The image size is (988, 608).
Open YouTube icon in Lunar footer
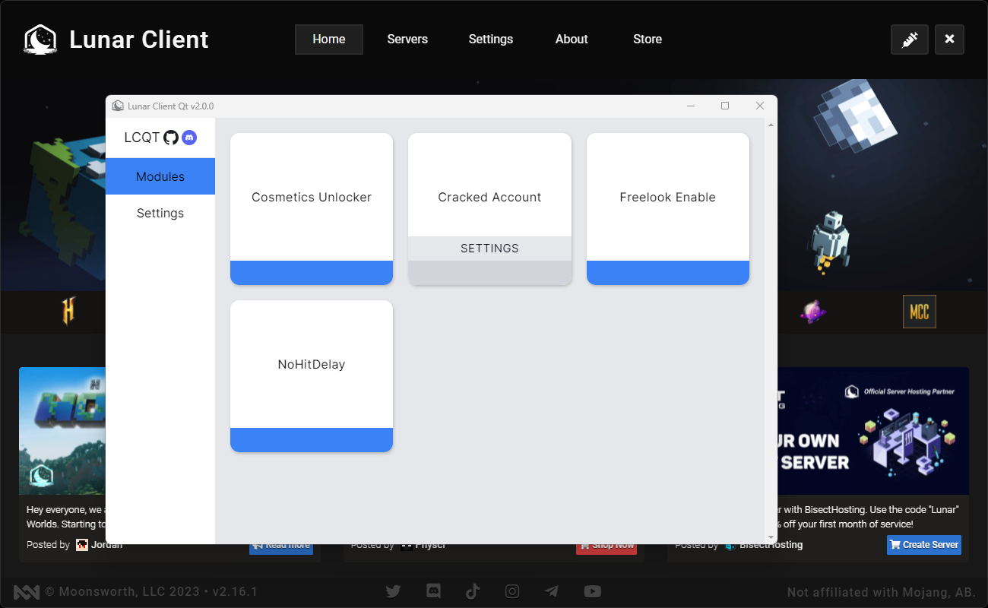593,591
